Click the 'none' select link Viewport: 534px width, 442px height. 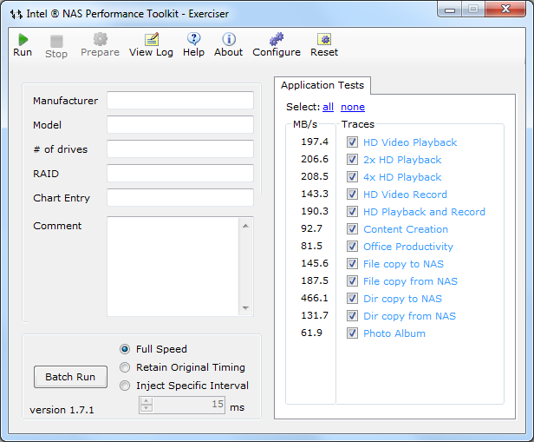click(x=353, y=107)
